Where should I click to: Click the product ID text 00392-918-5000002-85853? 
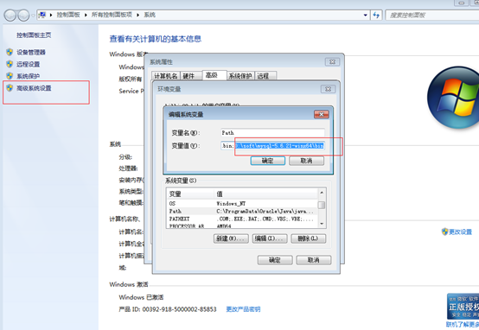(x=179, y=309)
